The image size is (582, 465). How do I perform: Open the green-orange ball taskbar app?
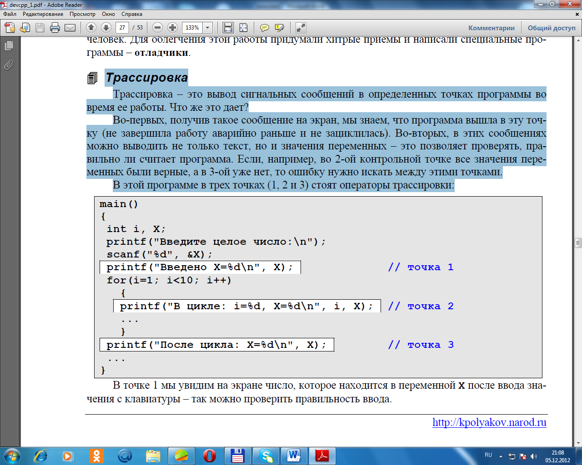click(x=181, y=455)
